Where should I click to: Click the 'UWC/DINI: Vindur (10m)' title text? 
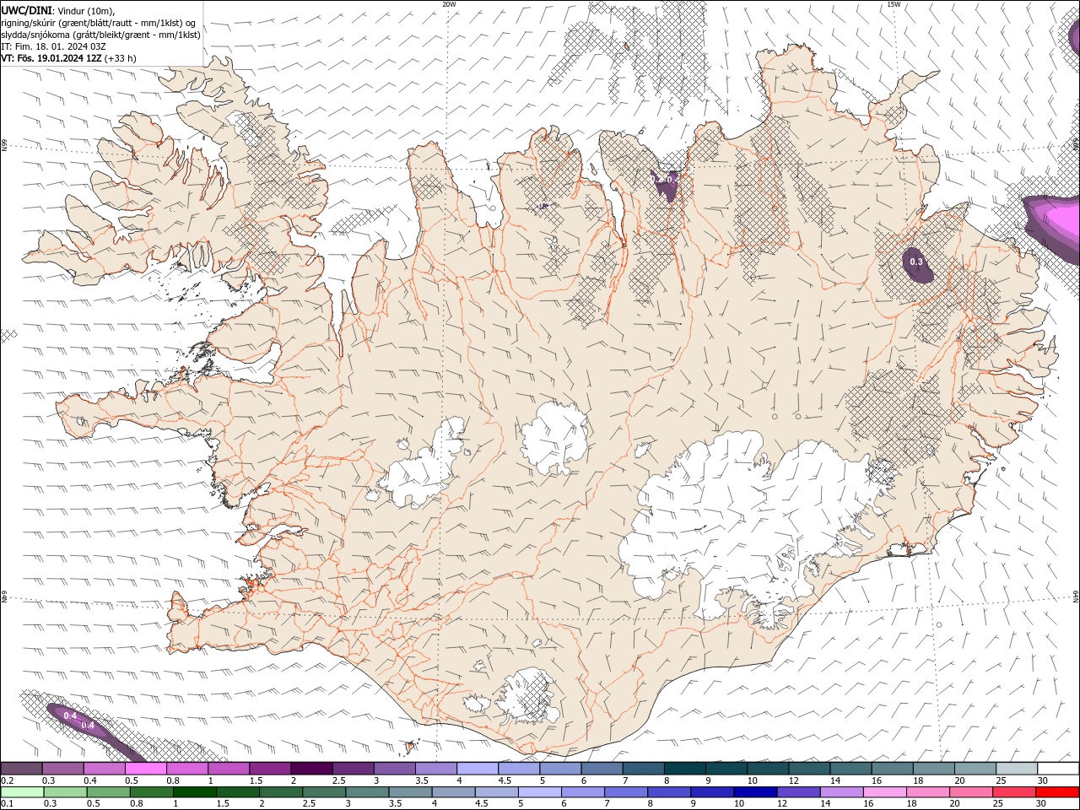[x=57, y=10]
